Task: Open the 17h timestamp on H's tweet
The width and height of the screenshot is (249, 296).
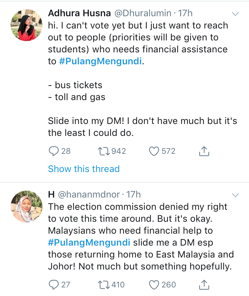Action: point(133,195)
